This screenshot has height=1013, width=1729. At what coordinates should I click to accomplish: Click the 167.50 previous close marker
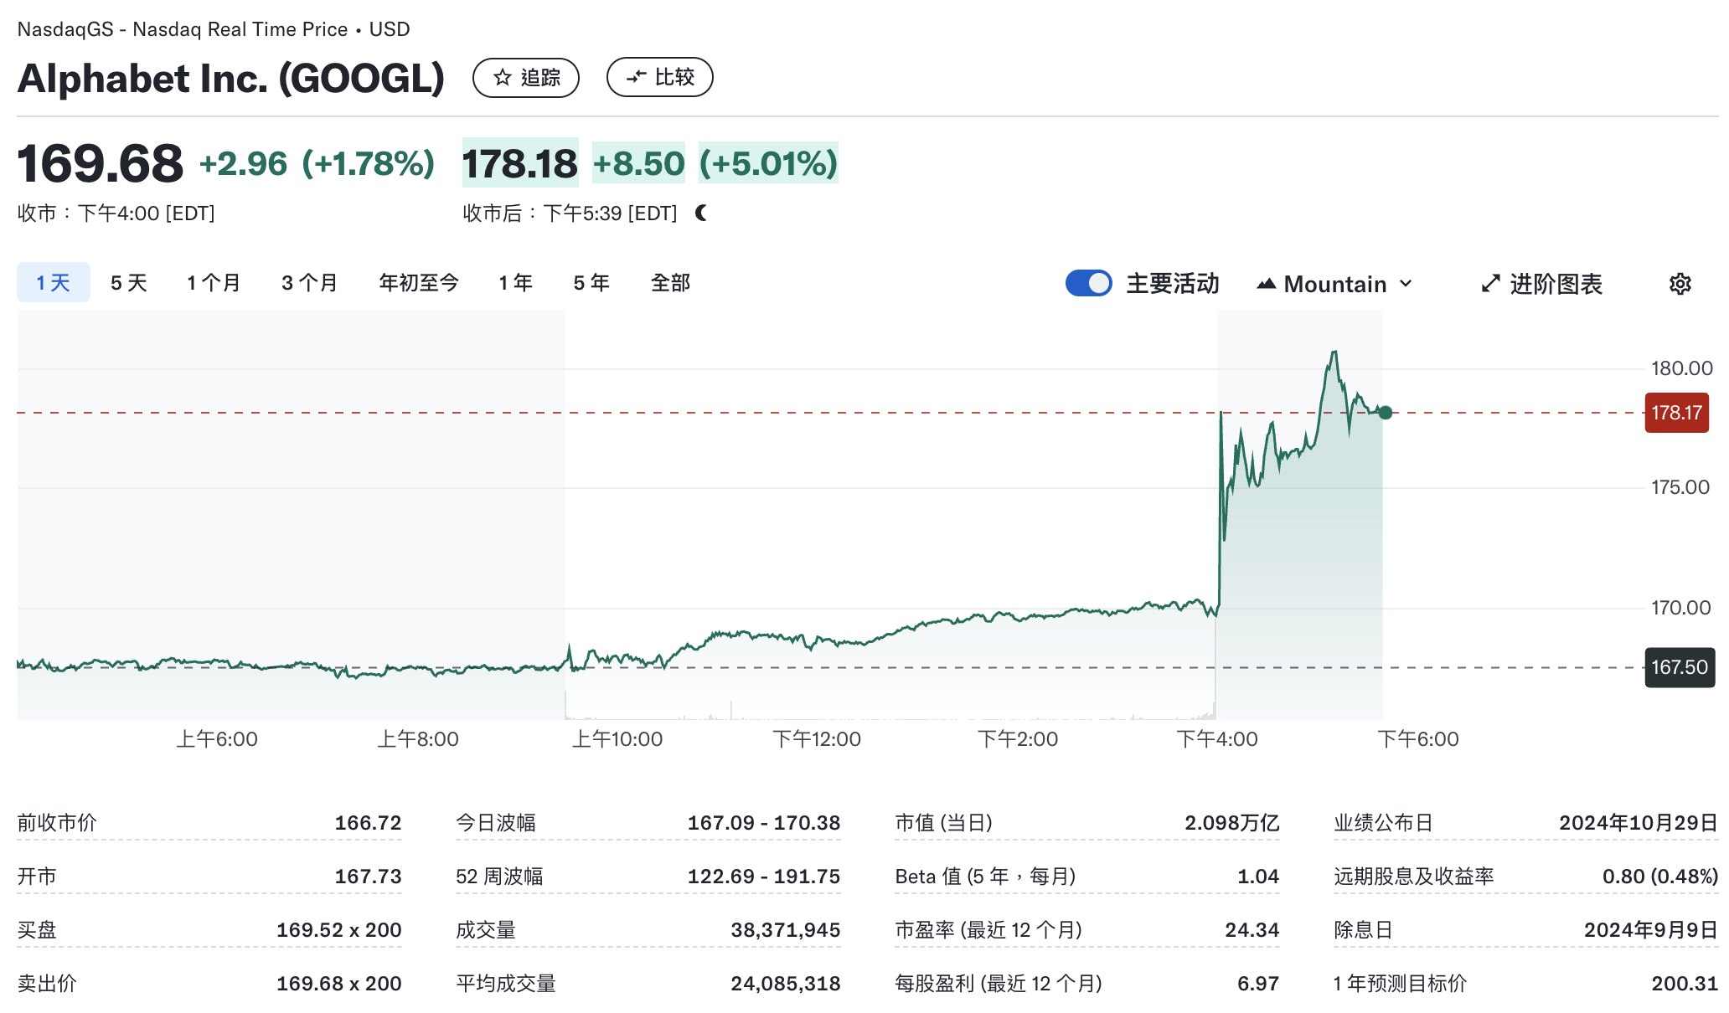click(x=1680, y=667)
